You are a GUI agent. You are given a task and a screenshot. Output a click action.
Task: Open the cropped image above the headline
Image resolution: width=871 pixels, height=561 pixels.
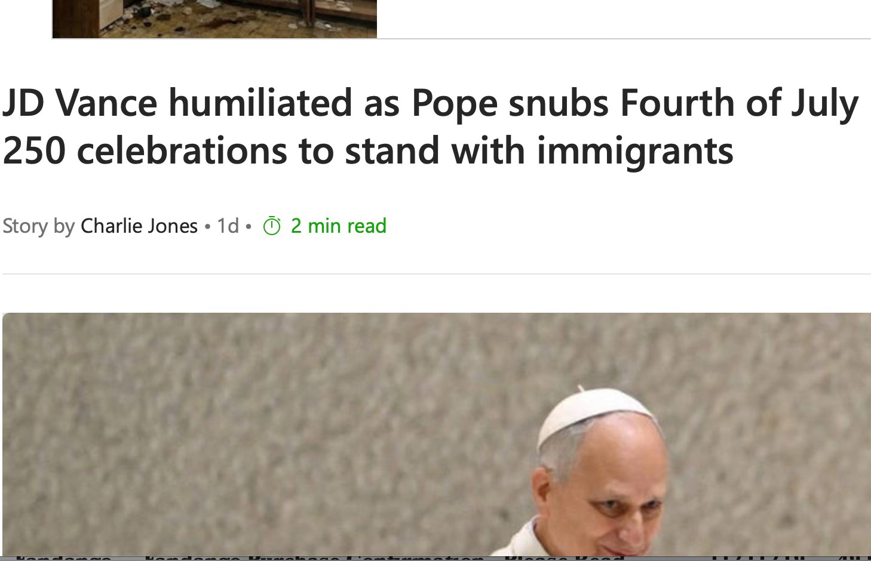click(214, 19)
